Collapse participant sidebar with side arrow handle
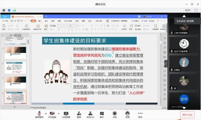Viewport: 201px width, 120px height. click(166, 64)
